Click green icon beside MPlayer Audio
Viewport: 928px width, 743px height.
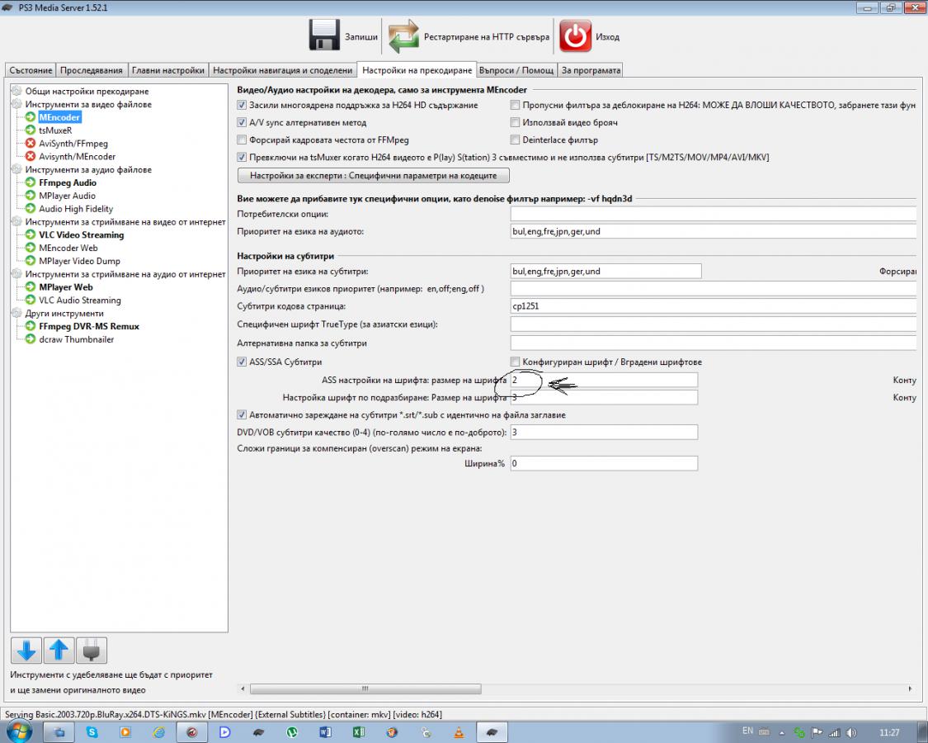pos(31,196)
